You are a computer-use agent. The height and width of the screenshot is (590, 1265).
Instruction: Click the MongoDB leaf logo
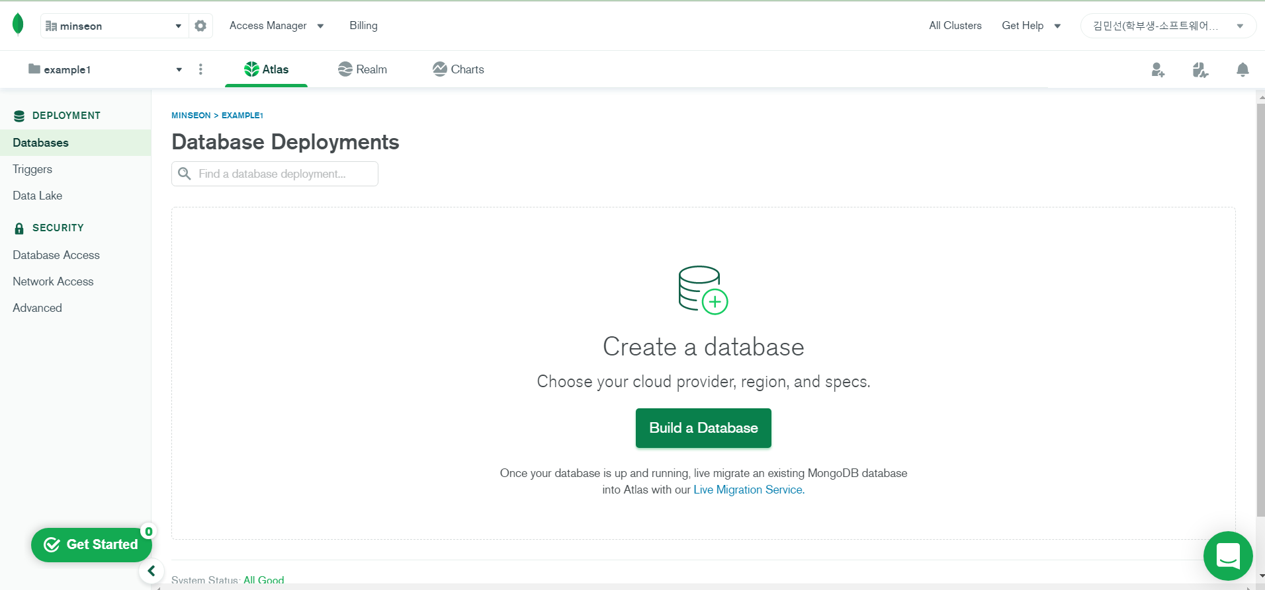pos(18,24)
